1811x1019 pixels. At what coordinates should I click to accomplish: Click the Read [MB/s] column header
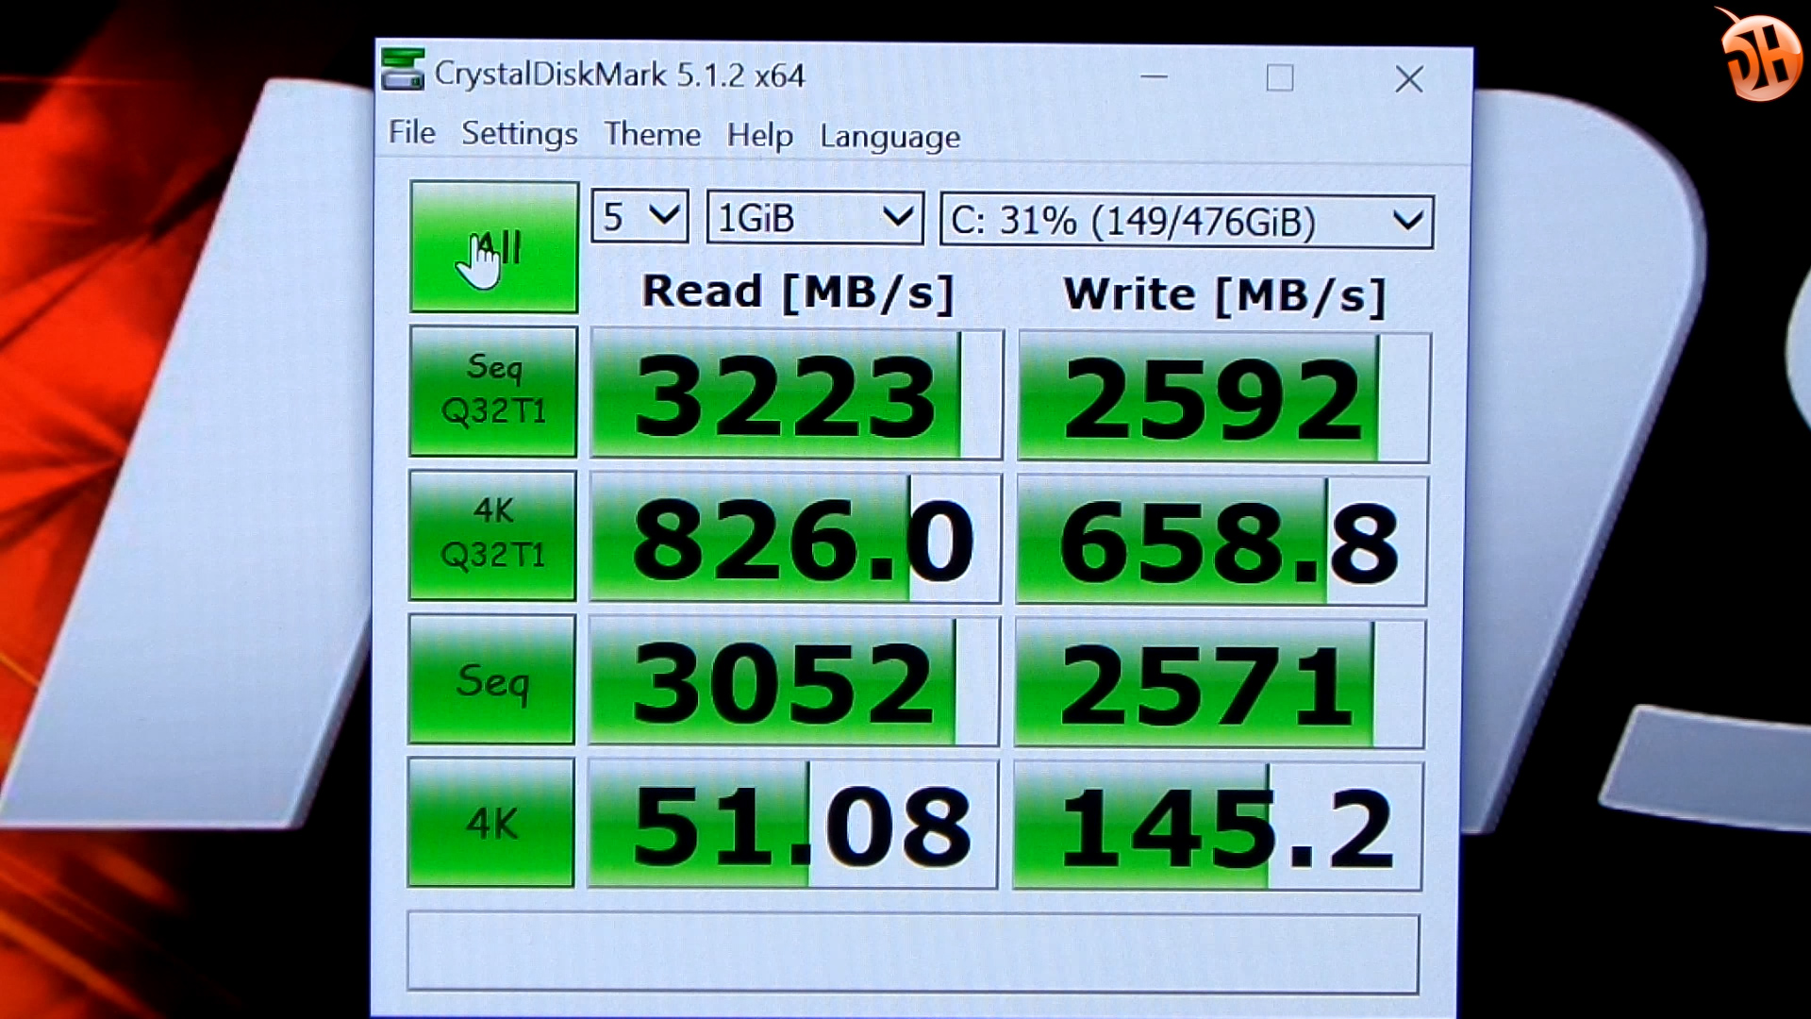tap(798, 292)
